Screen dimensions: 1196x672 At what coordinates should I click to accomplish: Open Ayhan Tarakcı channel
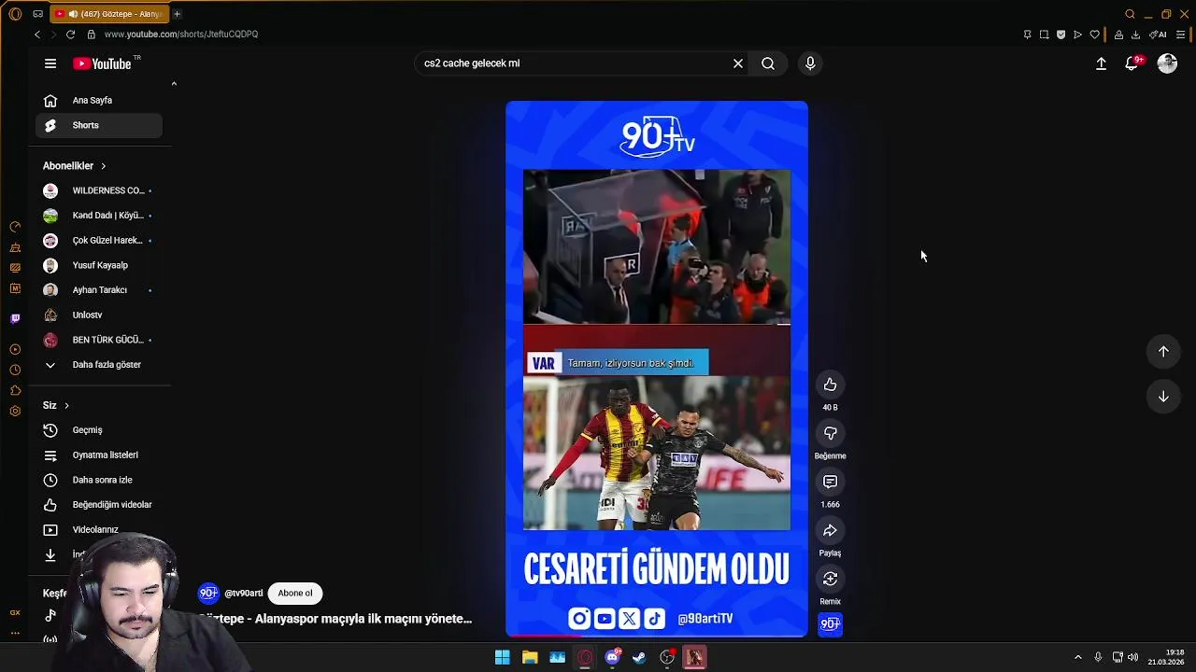(x=99, y=290)
